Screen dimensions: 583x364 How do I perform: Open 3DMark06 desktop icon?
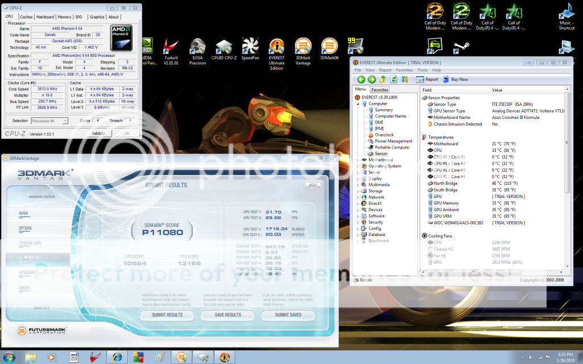pyautogui.click(x=330, y=50)
